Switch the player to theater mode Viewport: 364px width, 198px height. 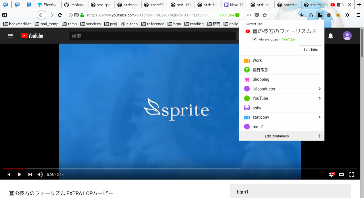click(x=342, y=174)
